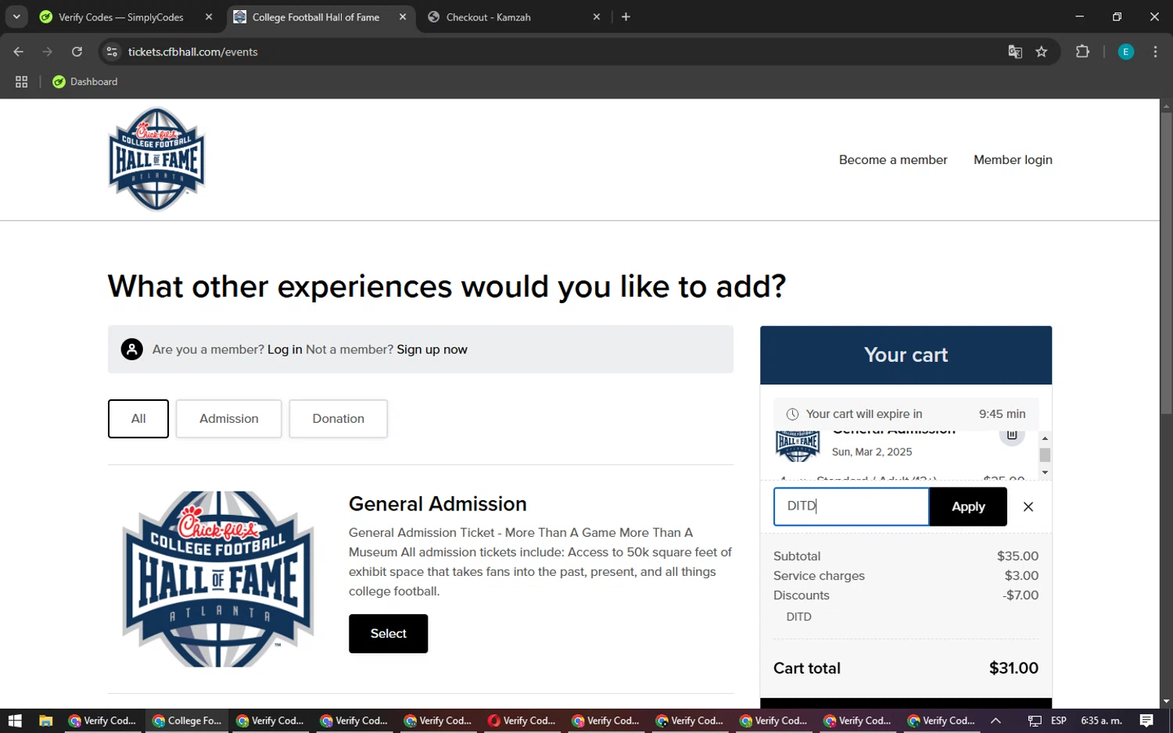Click the Sun, Mar 2, 2025 date
The width and height of the screenshot is (1173, 733).
click(872, 452)
